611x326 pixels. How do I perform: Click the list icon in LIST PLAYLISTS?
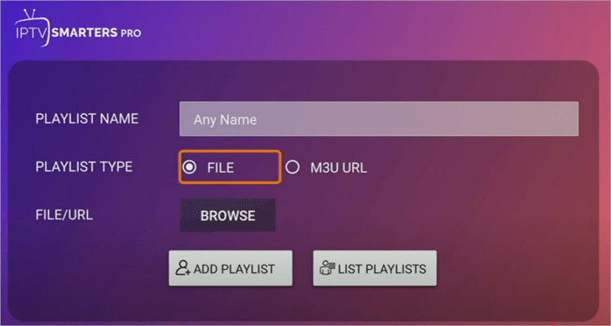(x=327, y=268)
